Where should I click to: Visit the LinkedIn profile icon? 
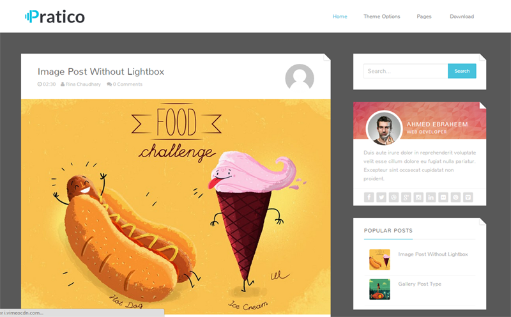coord(431,197)
